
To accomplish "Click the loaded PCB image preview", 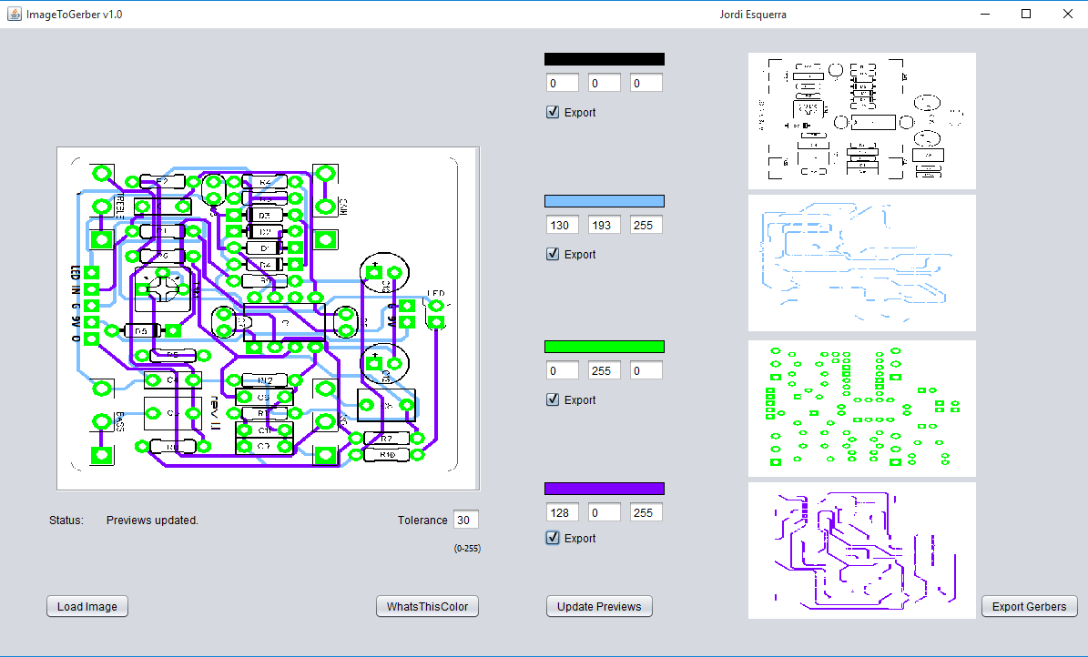I will [268, 317].
